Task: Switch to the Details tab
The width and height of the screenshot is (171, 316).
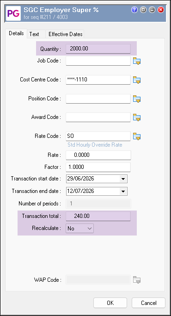Action: 16,33
